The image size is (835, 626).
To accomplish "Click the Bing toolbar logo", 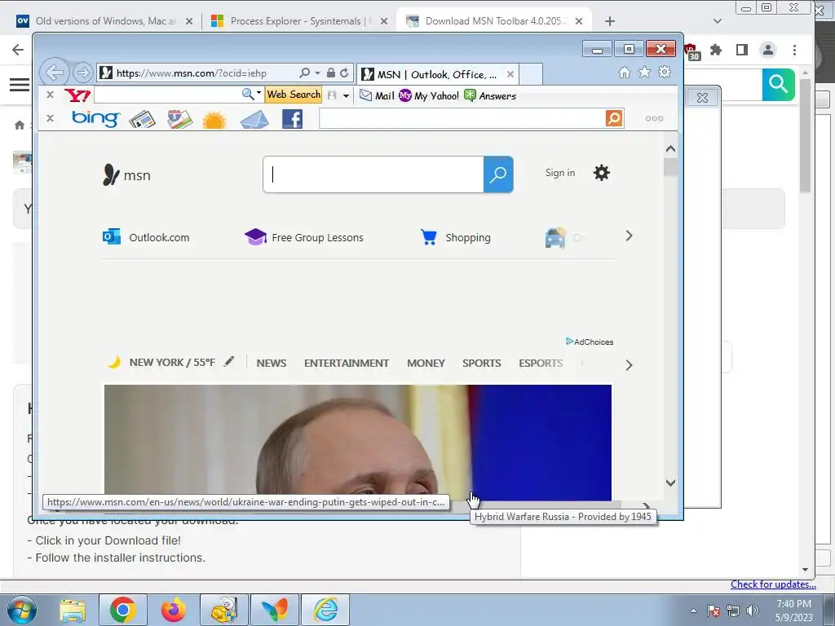I will (x=96, y=118).
